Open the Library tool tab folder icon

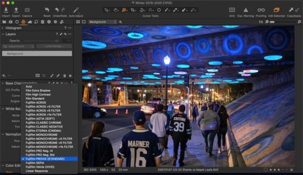[4, 22]
